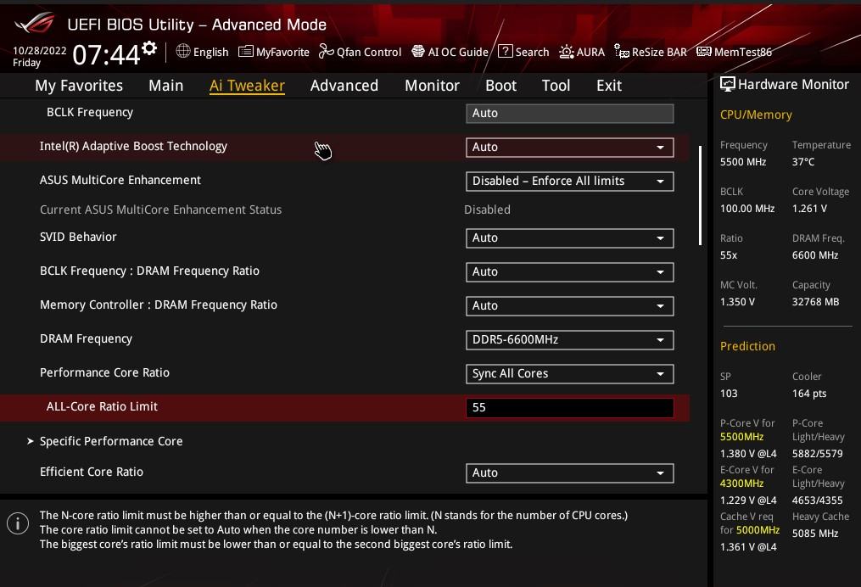The height and width of the screenshot is (587, 861).
Task: Click the ALL-Core Ratio Limit value field
Action: (569, 408)
